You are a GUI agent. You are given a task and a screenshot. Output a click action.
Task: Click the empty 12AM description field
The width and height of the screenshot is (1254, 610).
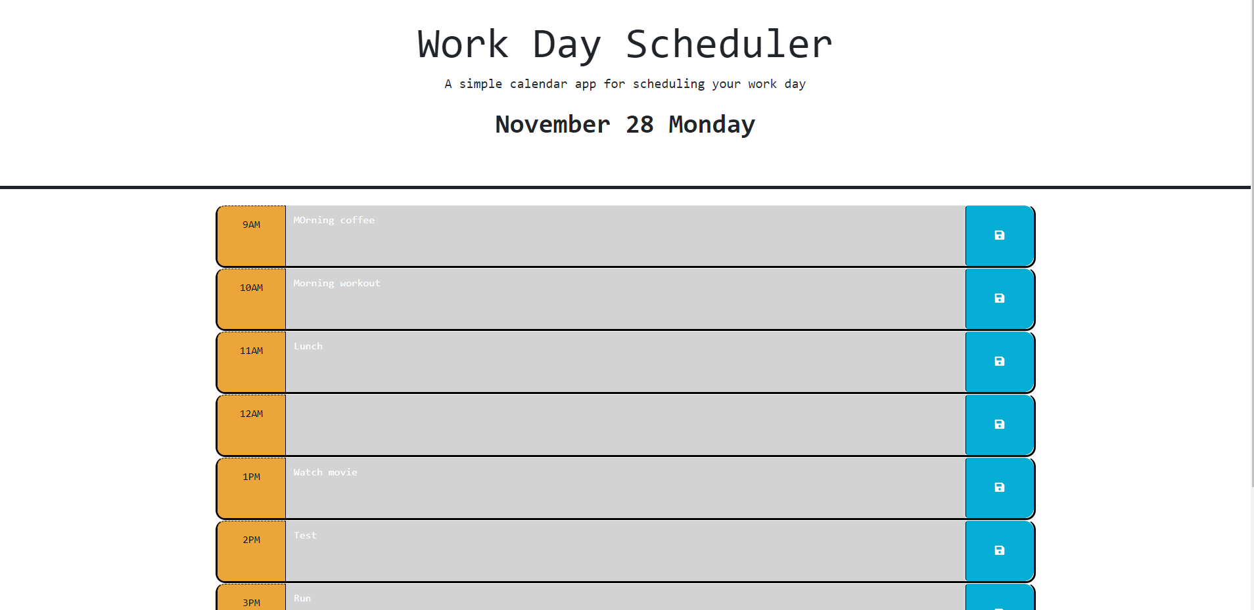624,425
